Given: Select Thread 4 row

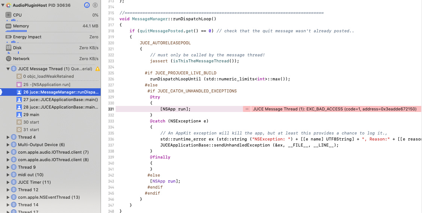Looking at the screenshot, I should [x=50, y=137].
